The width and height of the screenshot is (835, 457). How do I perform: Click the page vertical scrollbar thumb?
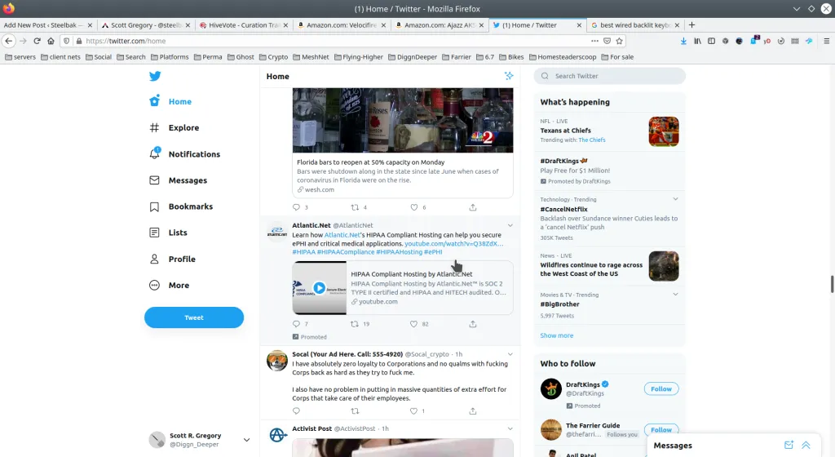tap(831, 284)
